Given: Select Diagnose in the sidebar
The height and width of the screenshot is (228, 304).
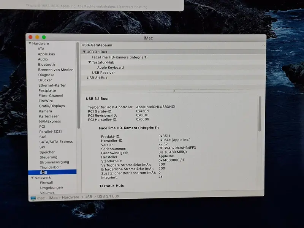Looking at the screenshot, I should click(46, 75).
